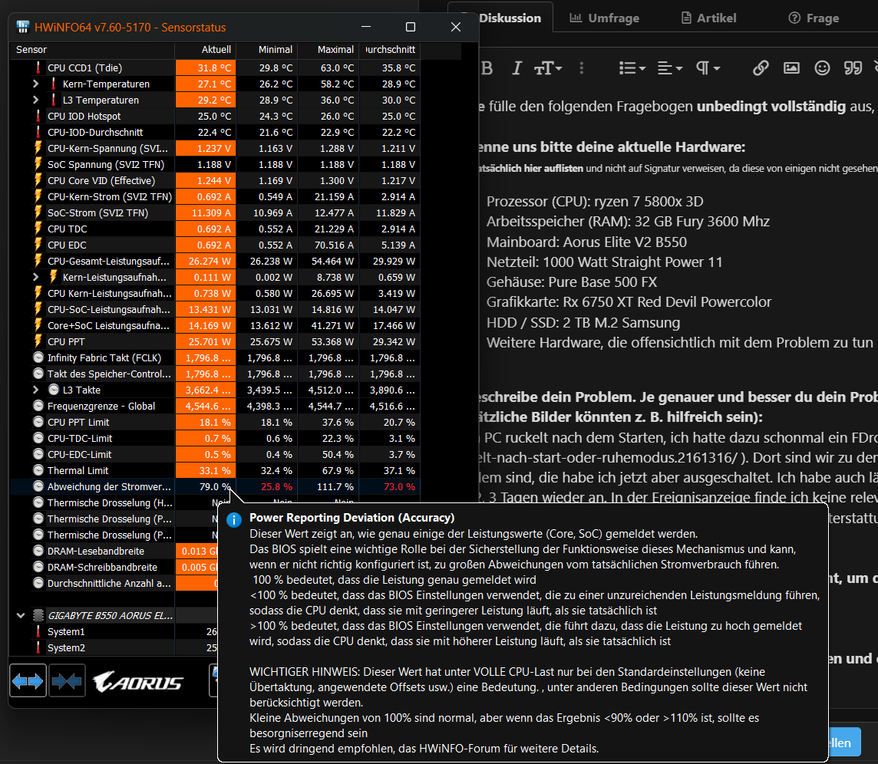
Task: Click the Thermal Limit gauge icon
Action: click(38, 471)
